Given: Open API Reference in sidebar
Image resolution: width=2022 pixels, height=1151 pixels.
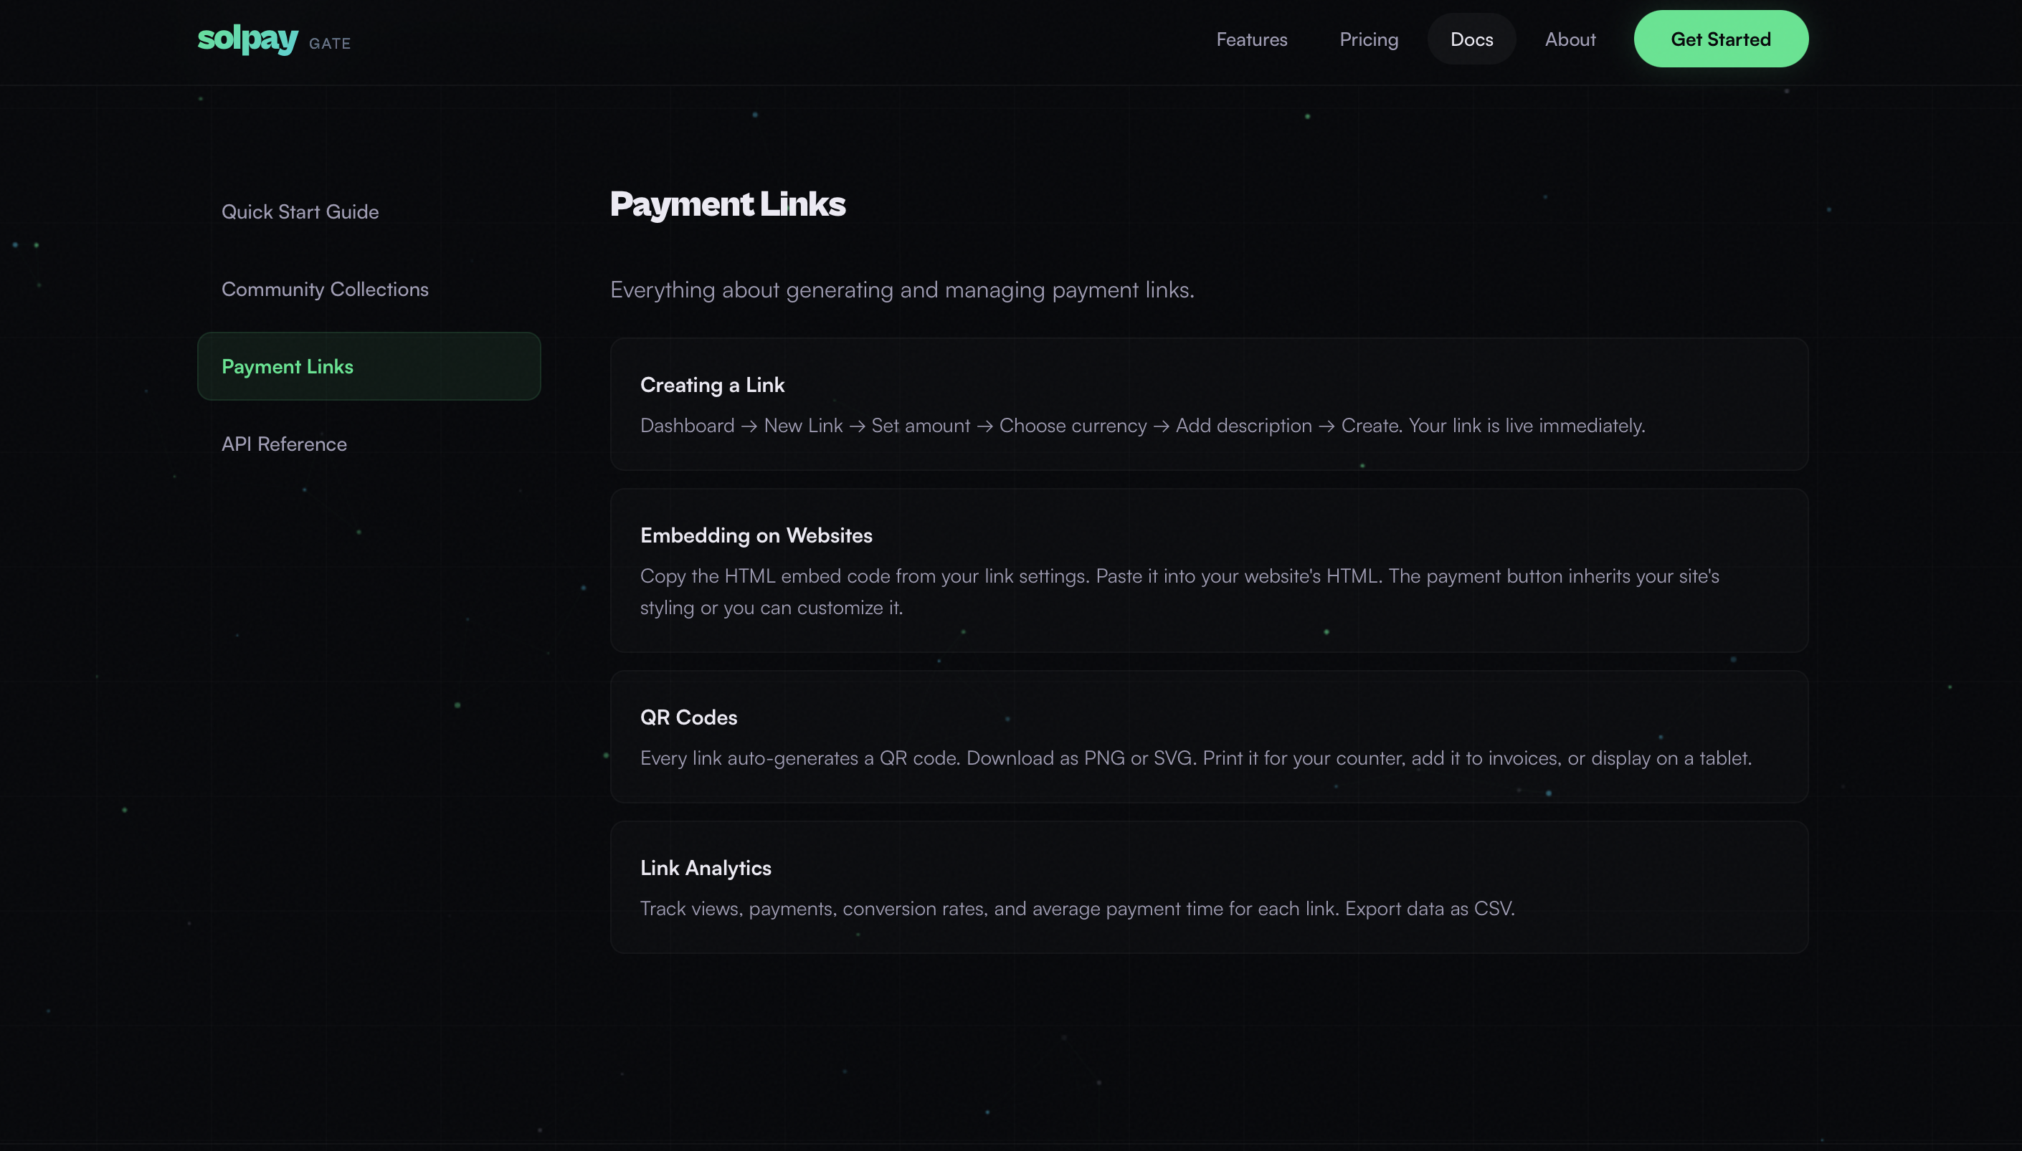Looking at the screenshot, I should click(369, 444).
